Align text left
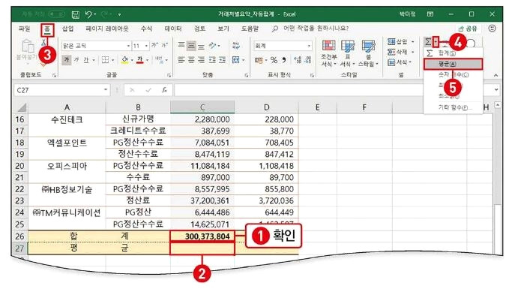The width and height of the screenshot is (506, 289). 181,60
